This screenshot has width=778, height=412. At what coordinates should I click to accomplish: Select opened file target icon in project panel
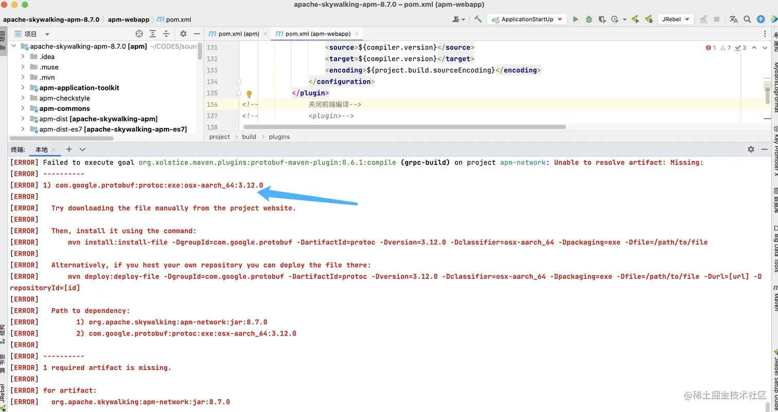pyautogui.click(x=139, y=34)
